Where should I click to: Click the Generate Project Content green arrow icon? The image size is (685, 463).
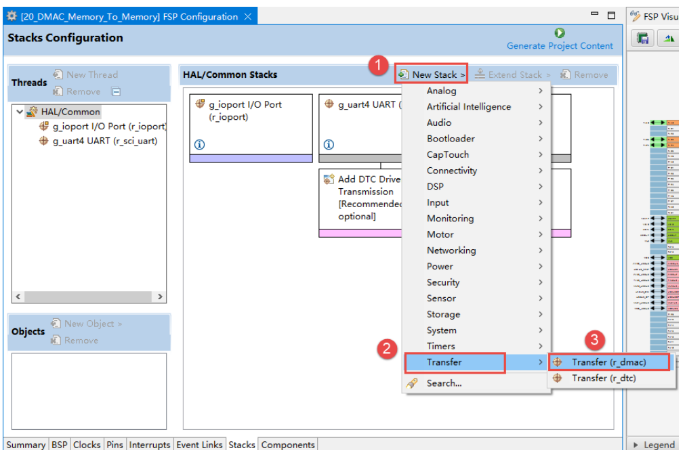pyautogui.click(x=560, y=32)
